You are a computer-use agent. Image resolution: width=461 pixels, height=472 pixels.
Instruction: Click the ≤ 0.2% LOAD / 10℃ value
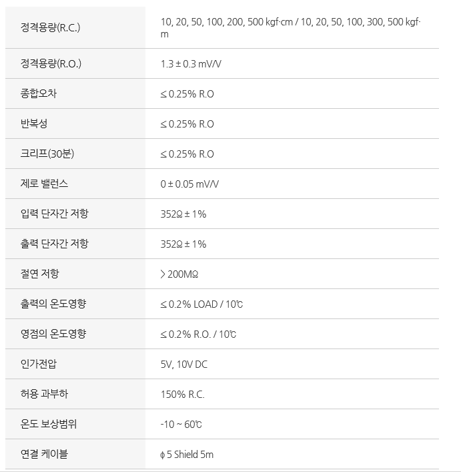[x=201, y=304]
